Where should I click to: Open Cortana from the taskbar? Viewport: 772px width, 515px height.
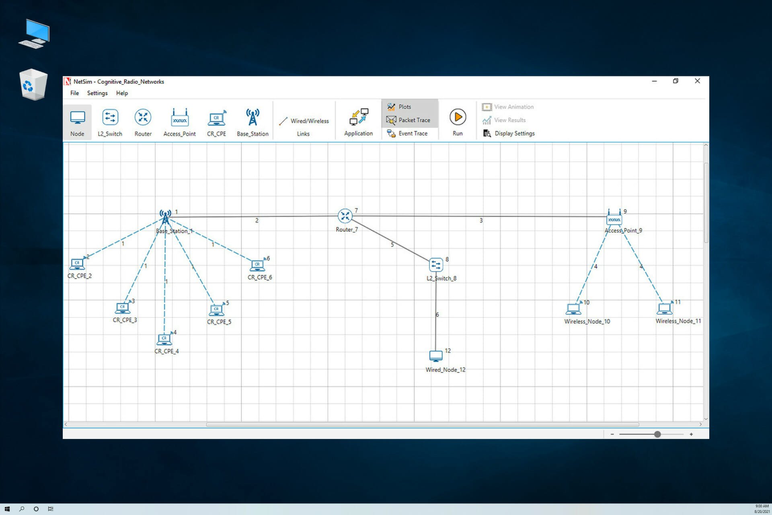coord(36,509)
